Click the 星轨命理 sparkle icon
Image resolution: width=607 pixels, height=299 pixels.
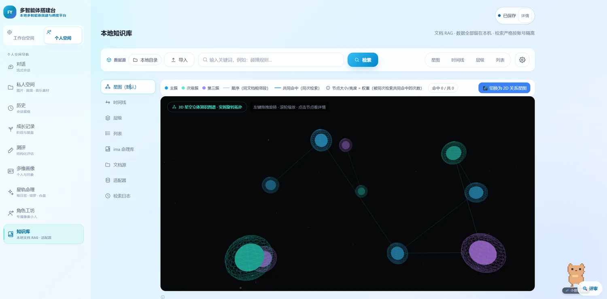(11, 192)
